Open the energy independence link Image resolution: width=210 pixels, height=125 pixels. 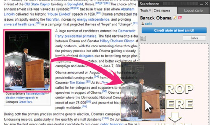pyautogui.click(x=93, y=19)
